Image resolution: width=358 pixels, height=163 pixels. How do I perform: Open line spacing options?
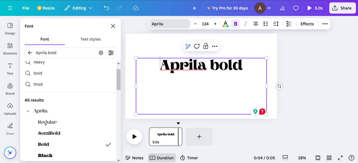(x=276, y=24)
